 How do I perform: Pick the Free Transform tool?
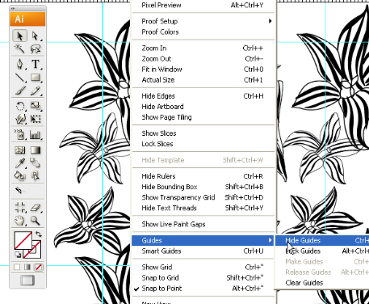coord(36,119)
